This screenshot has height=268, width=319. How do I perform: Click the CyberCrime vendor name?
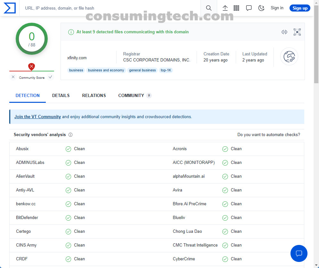[x=184, y=259]
